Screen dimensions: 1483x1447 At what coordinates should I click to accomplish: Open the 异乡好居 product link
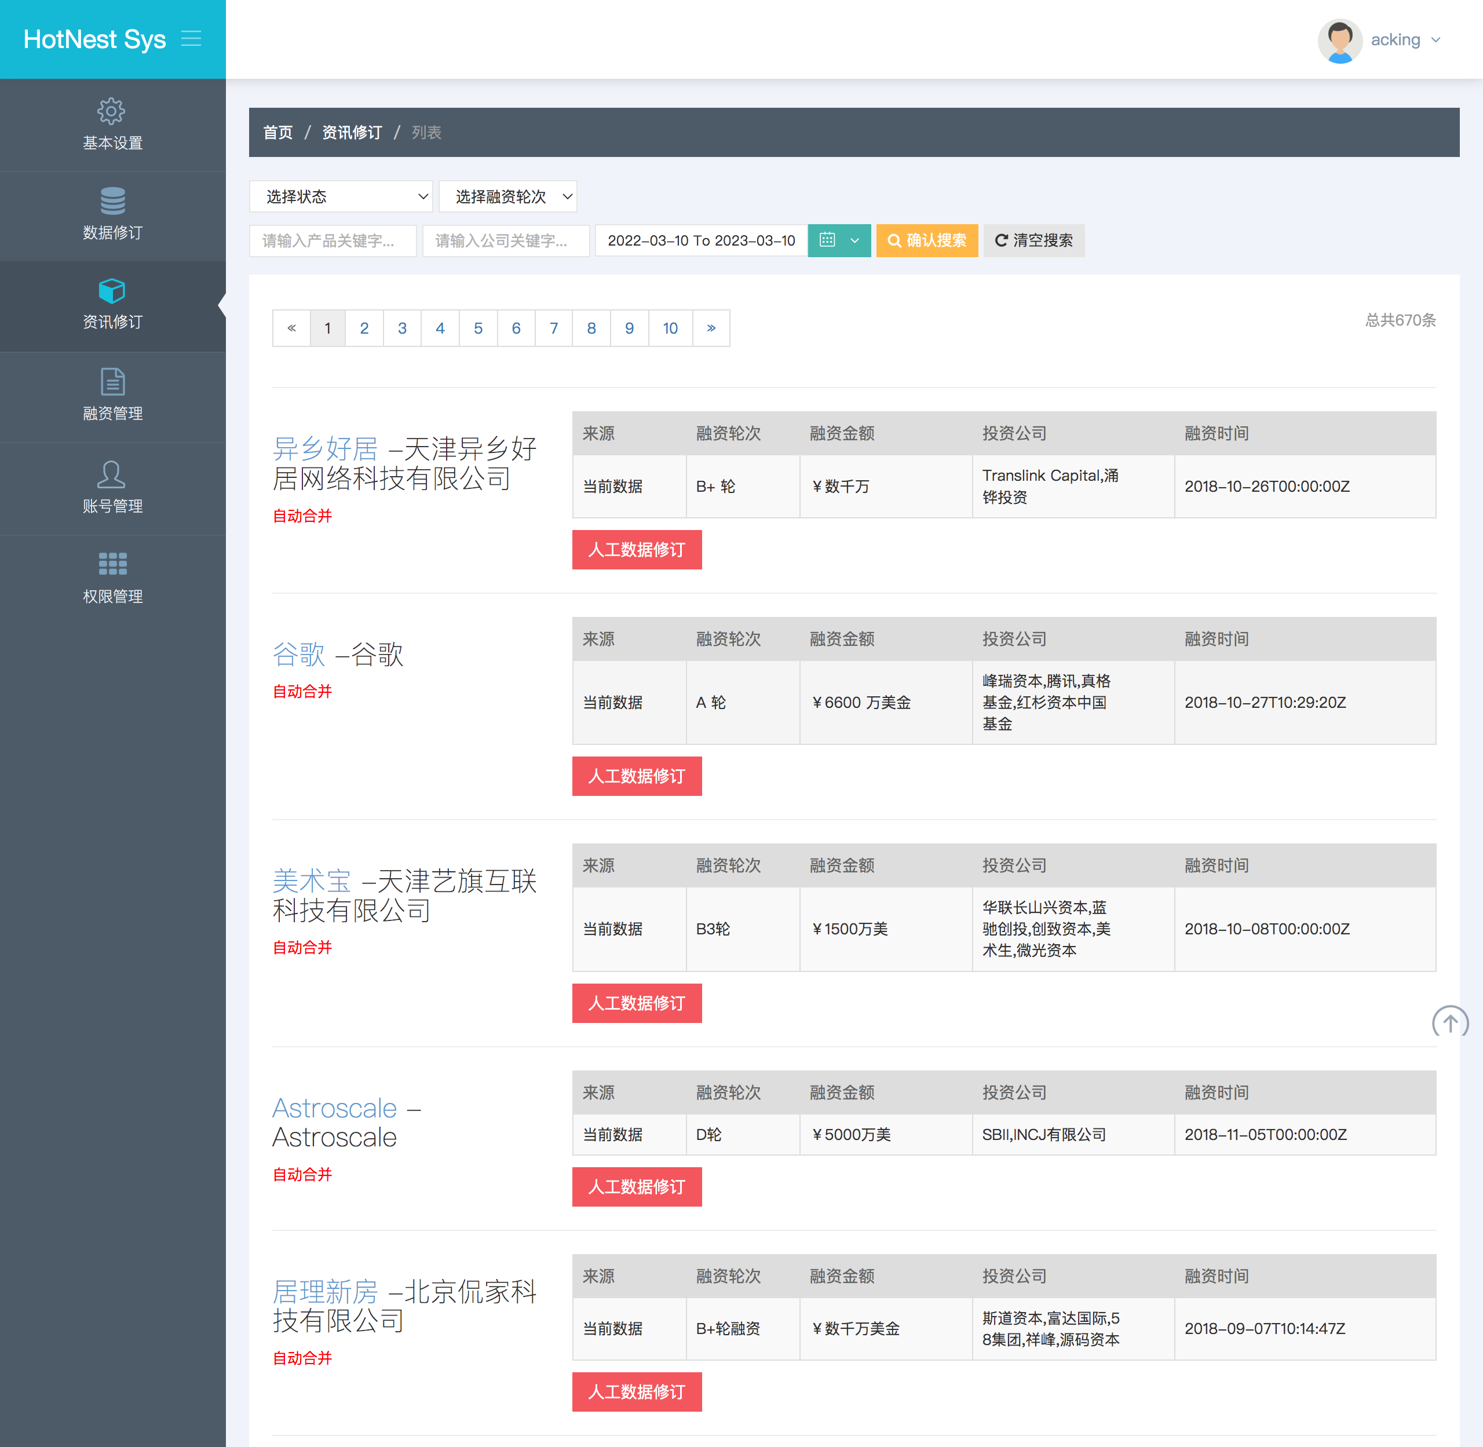[326, 448]
